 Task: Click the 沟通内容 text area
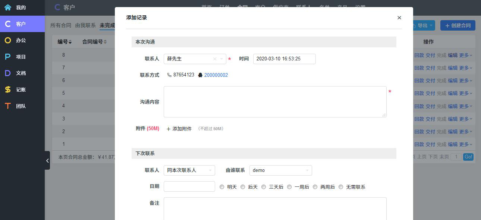coord(275,102)
